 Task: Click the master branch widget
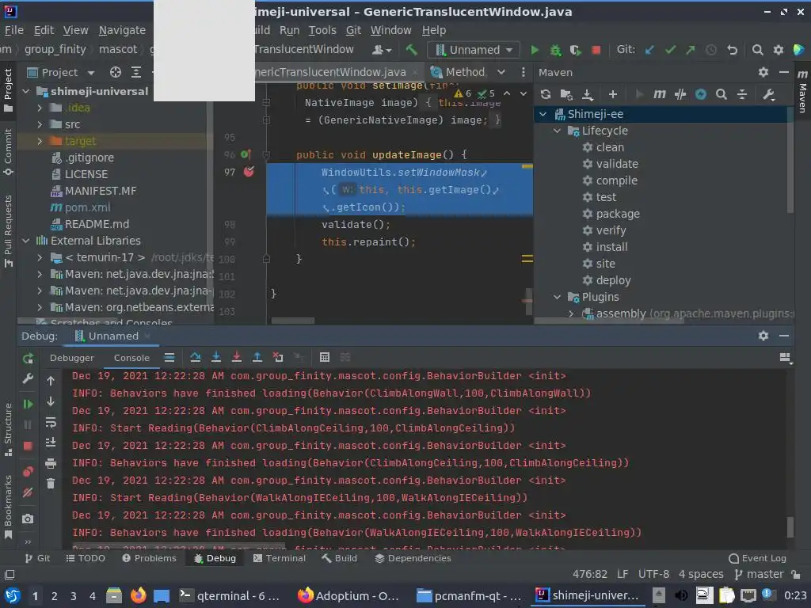point(759,575)
